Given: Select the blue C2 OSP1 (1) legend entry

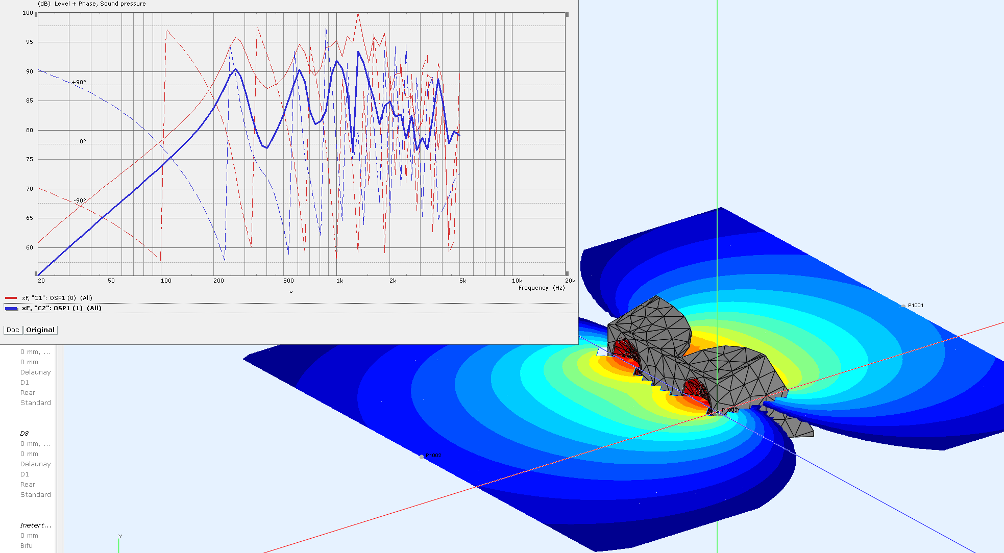Looking at the screenshot, I should pos(290,308).
